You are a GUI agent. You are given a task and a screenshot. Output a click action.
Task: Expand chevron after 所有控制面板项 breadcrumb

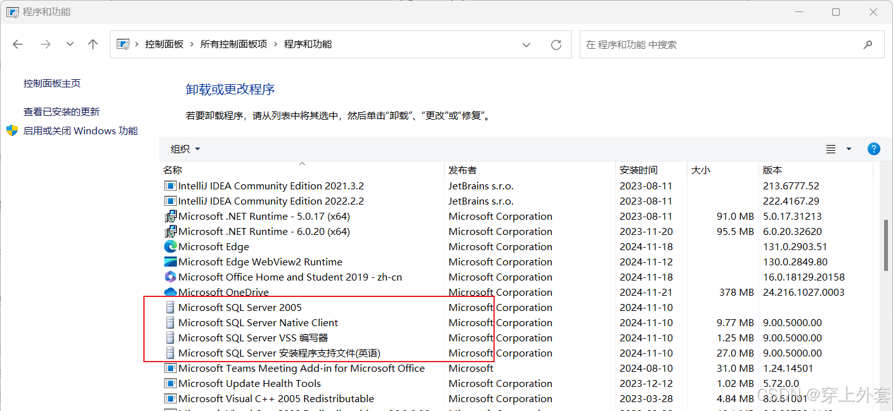click(x=275, y=44)
